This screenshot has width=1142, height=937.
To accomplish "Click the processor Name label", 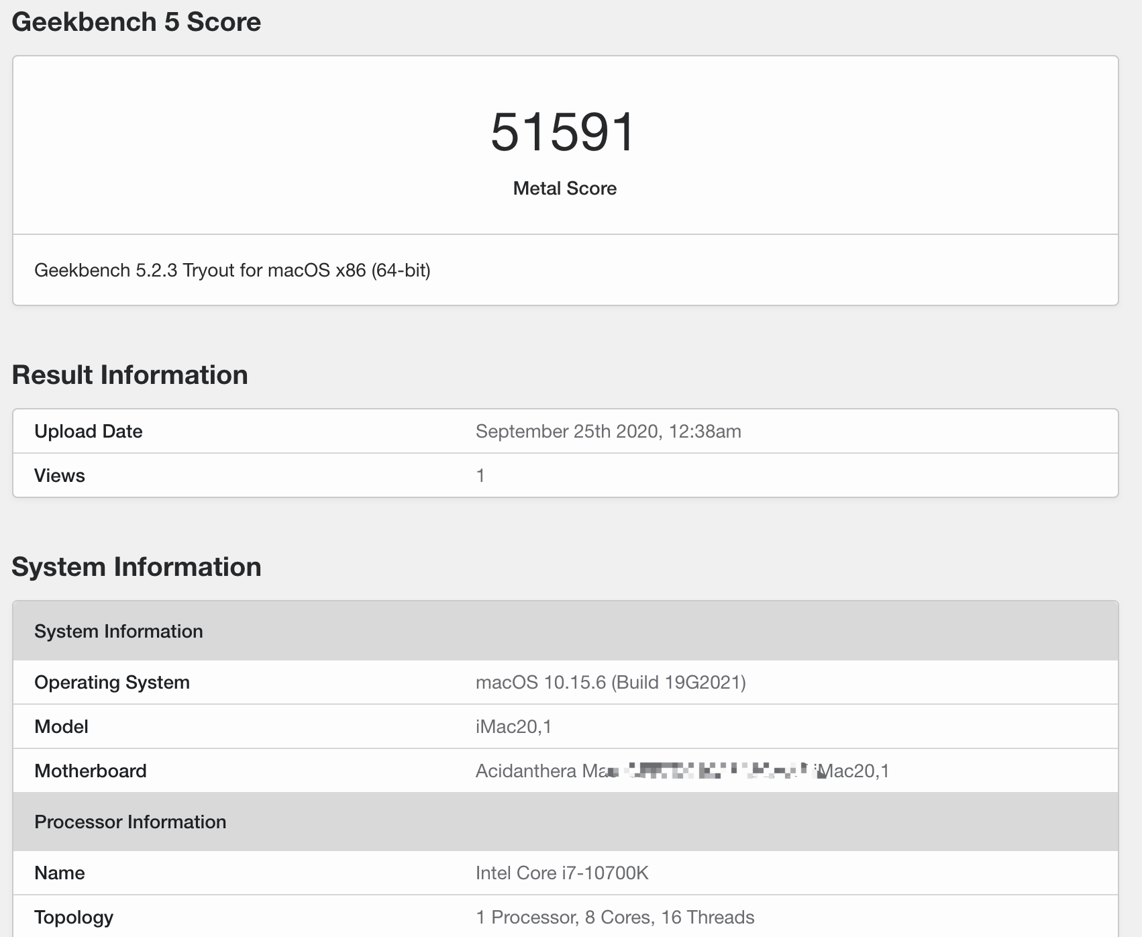I will point(60,873).
